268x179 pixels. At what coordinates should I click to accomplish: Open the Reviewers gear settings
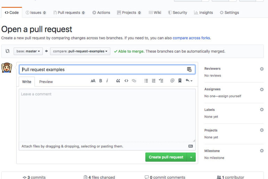pos(262,69)
